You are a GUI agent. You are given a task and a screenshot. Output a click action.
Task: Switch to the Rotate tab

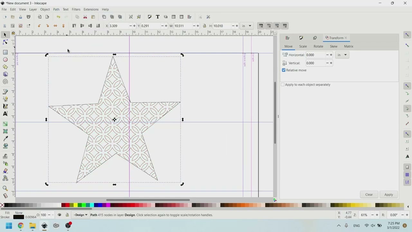click(x=318, y=46)
